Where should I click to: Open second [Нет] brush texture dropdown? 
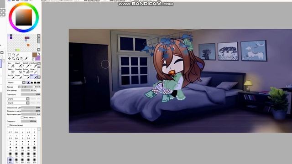click(x=18, y=103)
